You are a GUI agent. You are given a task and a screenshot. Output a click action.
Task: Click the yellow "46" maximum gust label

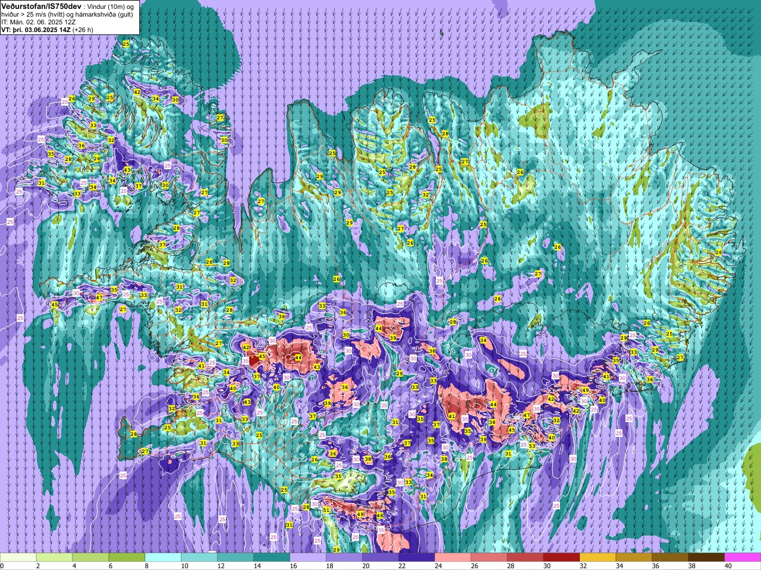point(380,515)
